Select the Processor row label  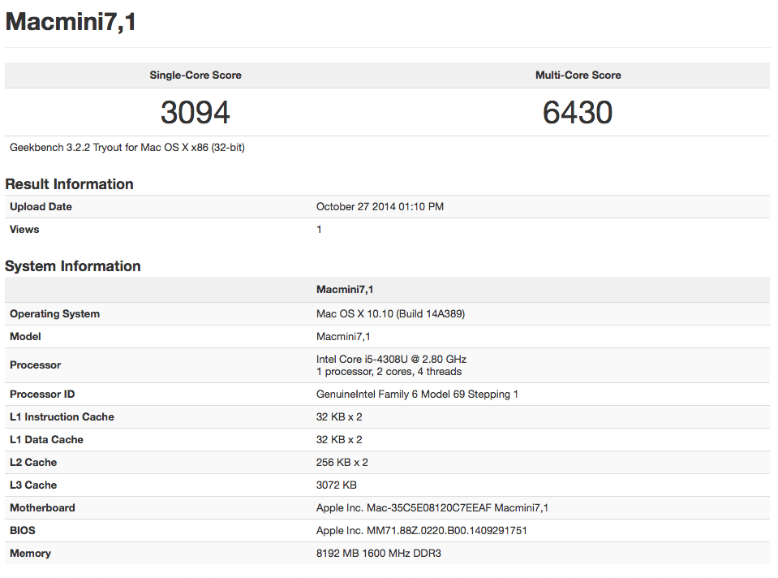pos(35,365)
